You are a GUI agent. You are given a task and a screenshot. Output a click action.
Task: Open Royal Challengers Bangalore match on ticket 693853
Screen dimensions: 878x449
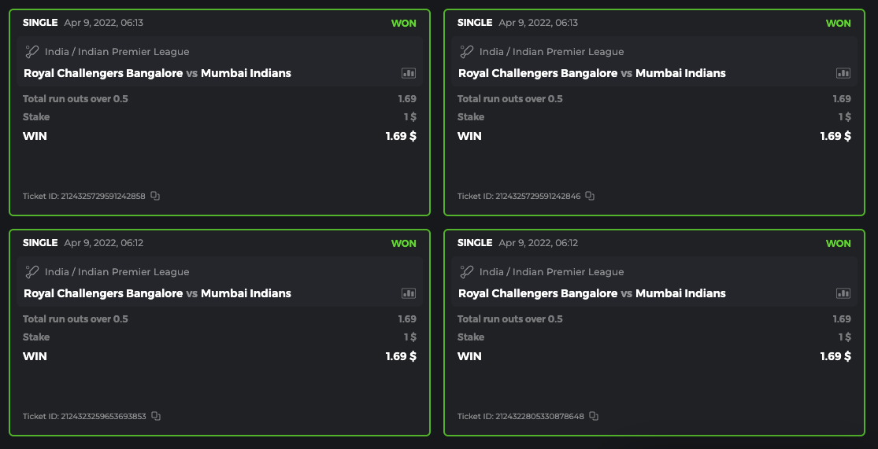click(x=103, y=293)
